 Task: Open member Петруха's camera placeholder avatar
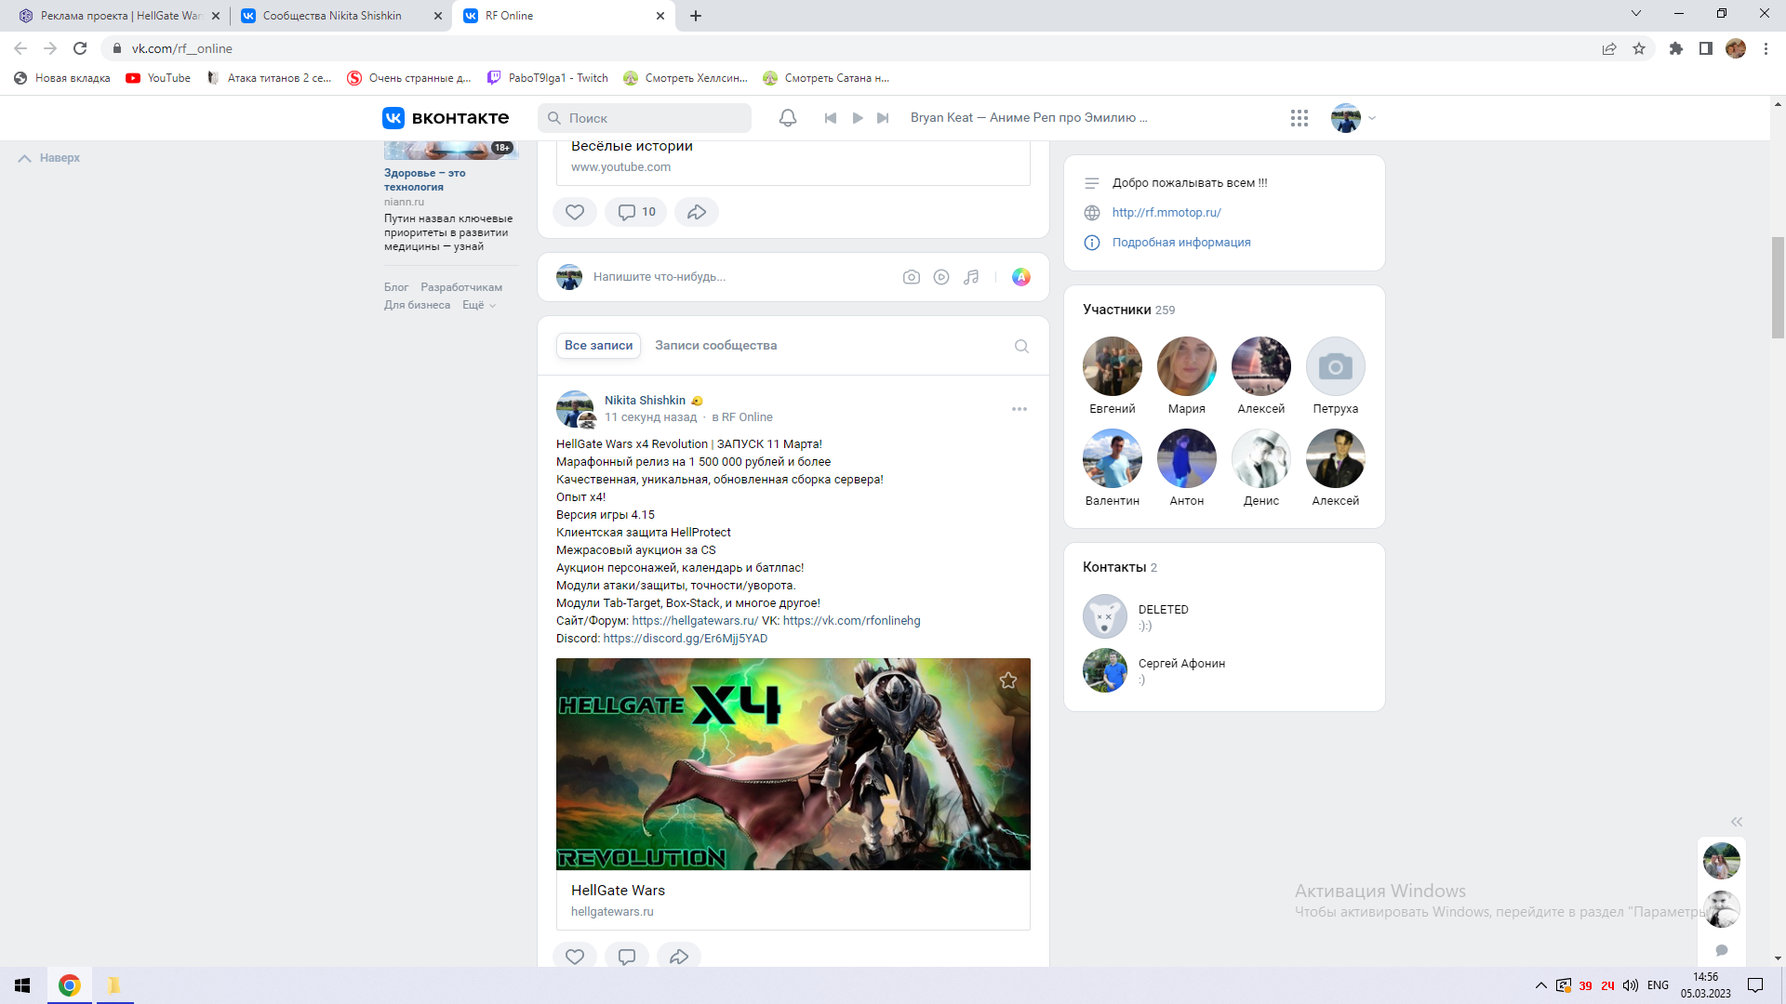(1336, 366)
